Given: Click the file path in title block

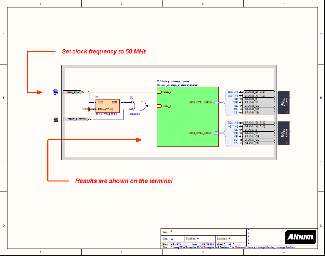Looking at the screenshot, I should click(x=233, y=247).
